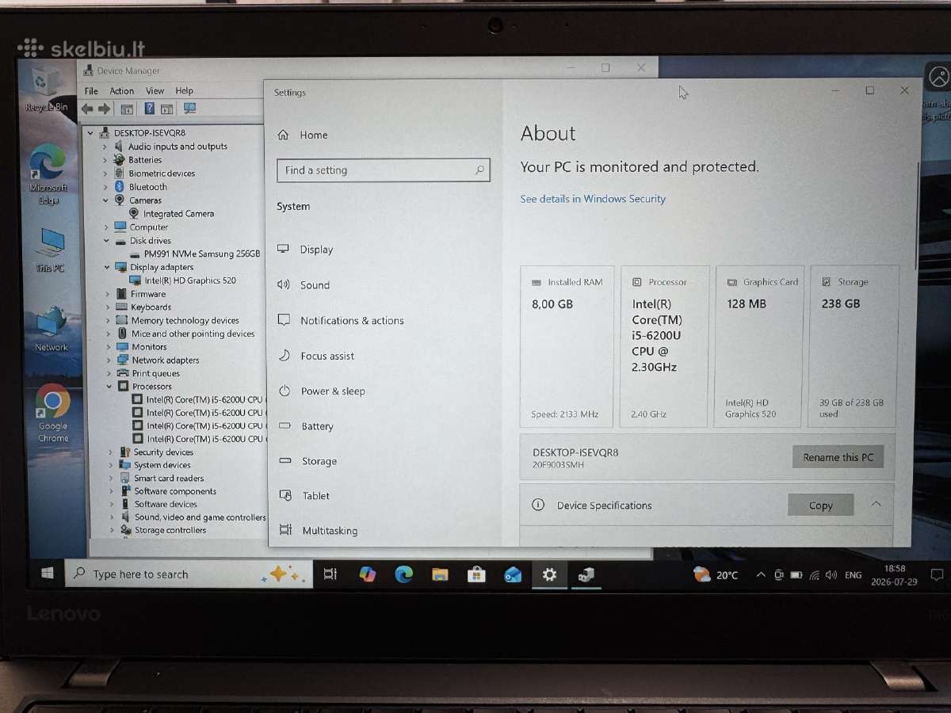Click the ENG language indicator
Image resolution: width=951 pixels, height=713 pixels.
tap(853, 575)
